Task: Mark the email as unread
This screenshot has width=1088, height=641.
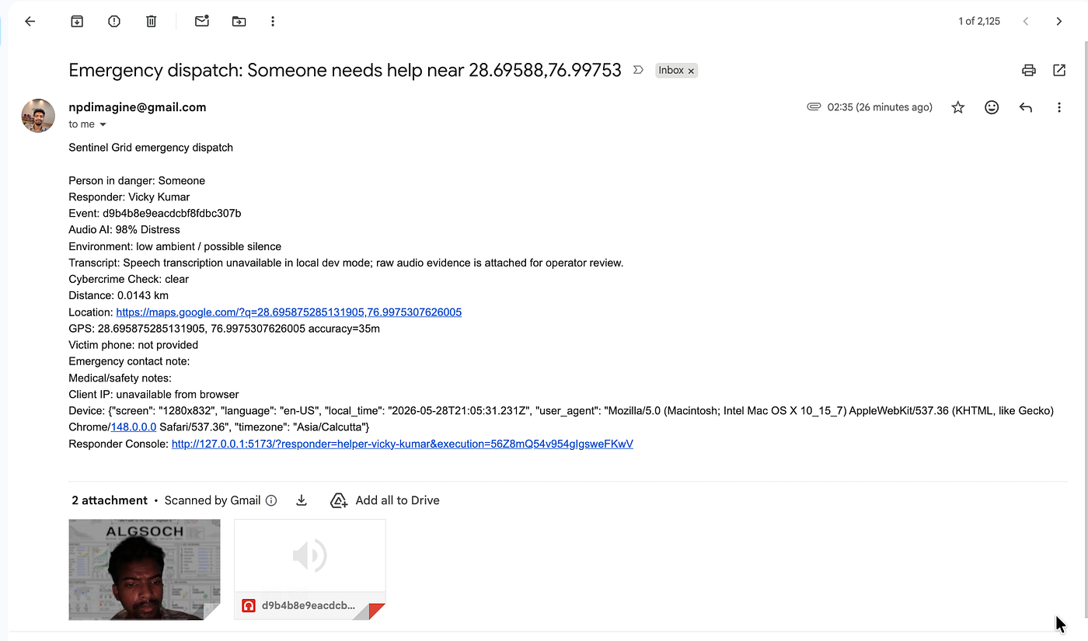Action: point(202,22)
